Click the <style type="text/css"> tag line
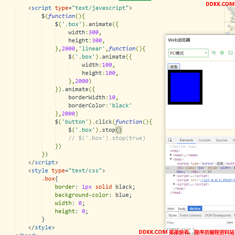235x235 pixels. (67, 171)
